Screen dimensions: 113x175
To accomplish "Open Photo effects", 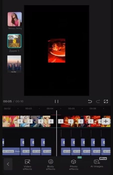I will coord(74,165).
